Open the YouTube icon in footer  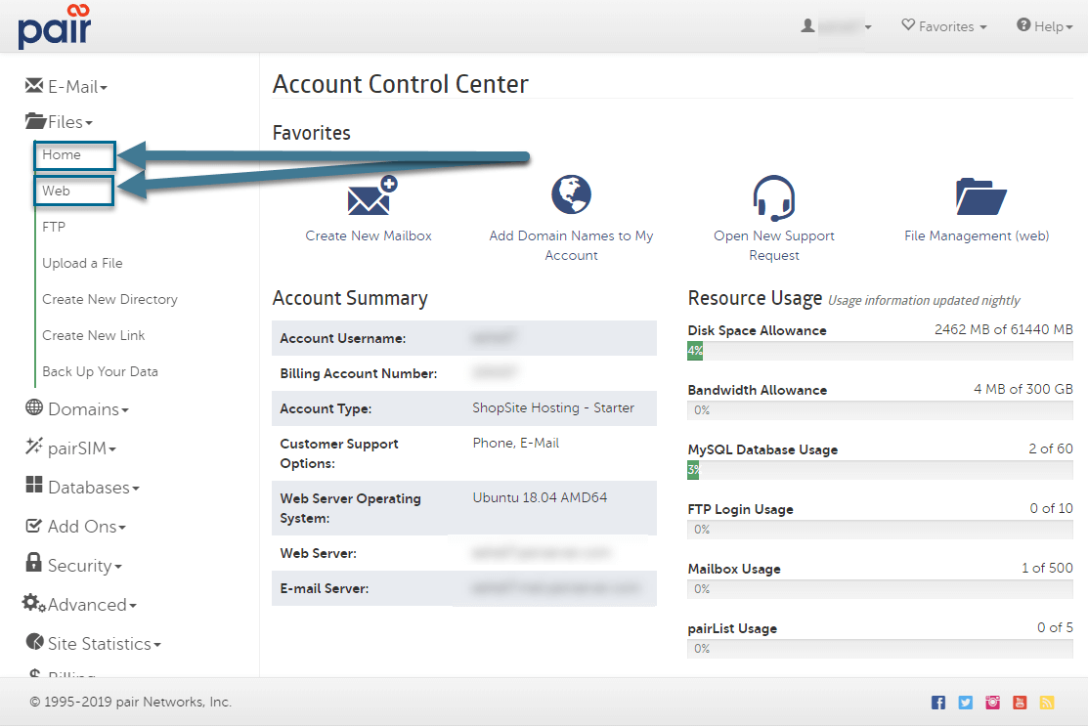[x=1020, y=703]
